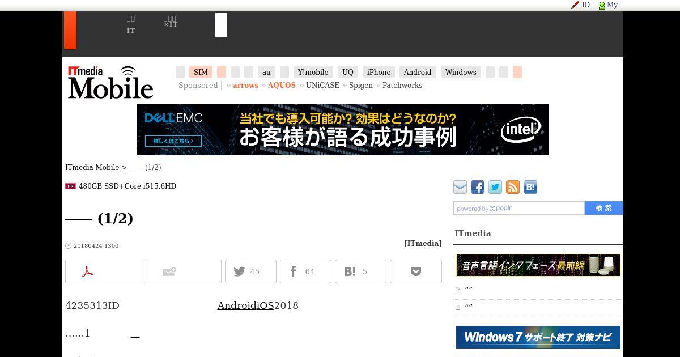
Task: Open the My page user icon
Action: [x=602, y=5]
